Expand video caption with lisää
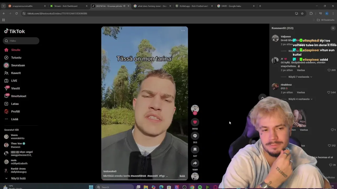 [x=182, y=176]
